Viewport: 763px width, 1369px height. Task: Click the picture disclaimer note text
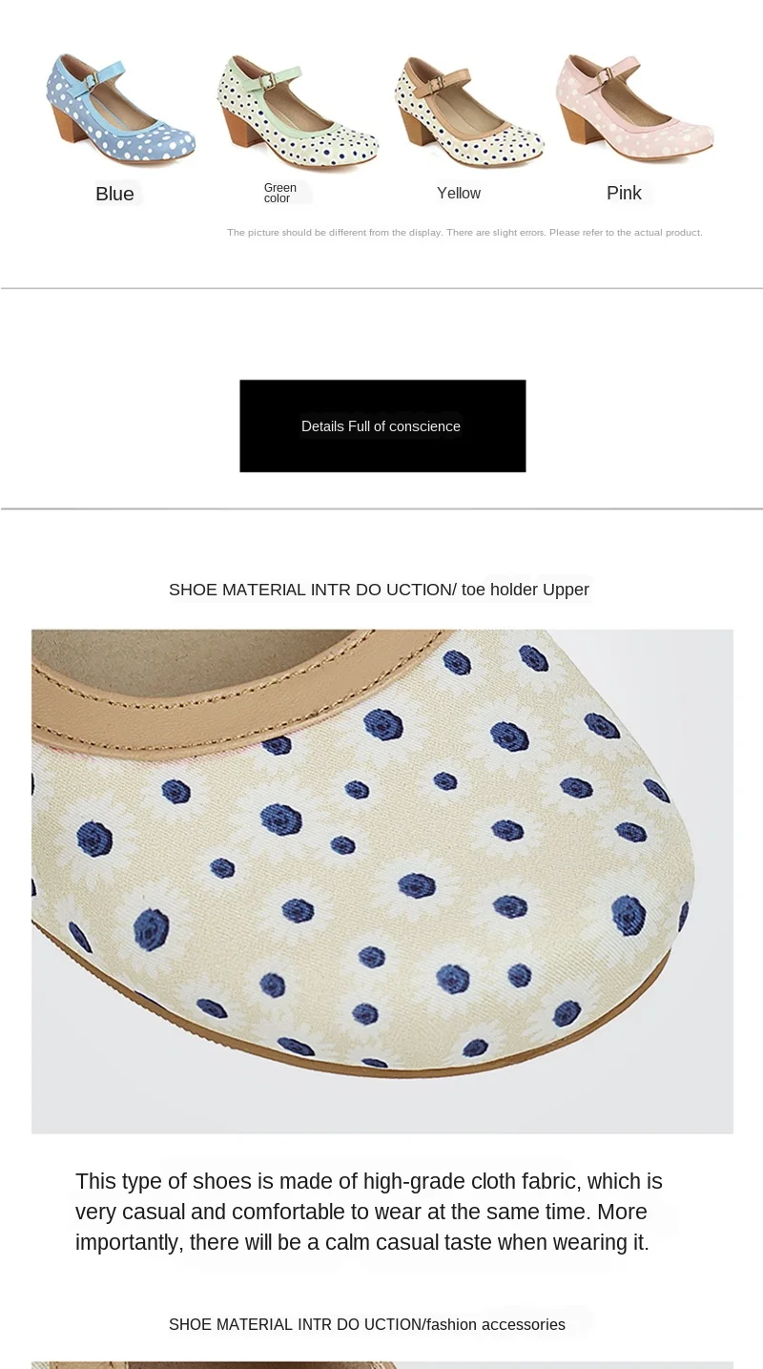(x=464, y=232)
